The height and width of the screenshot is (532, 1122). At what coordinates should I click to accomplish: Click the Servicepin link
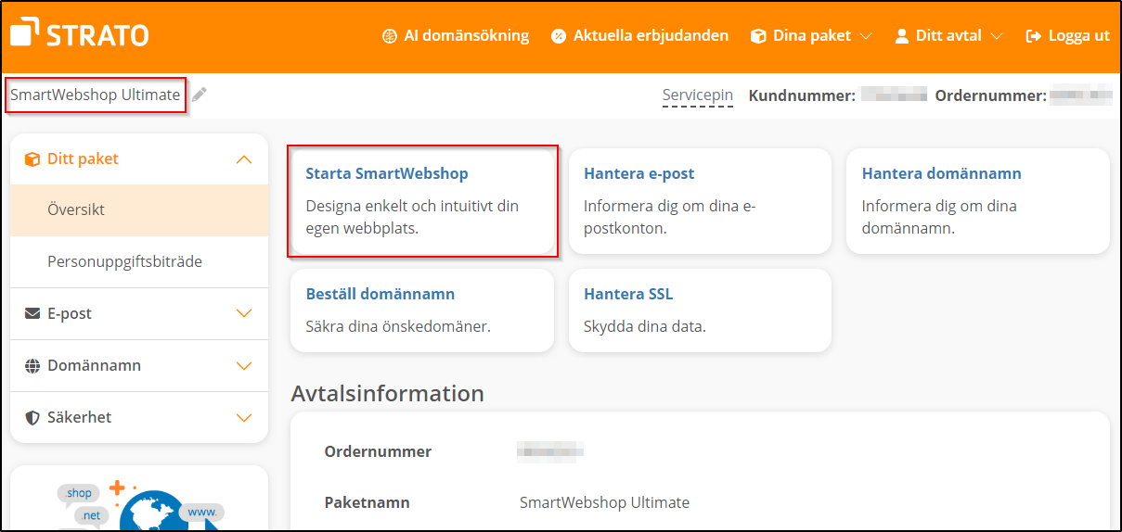(x=698, y=95)
